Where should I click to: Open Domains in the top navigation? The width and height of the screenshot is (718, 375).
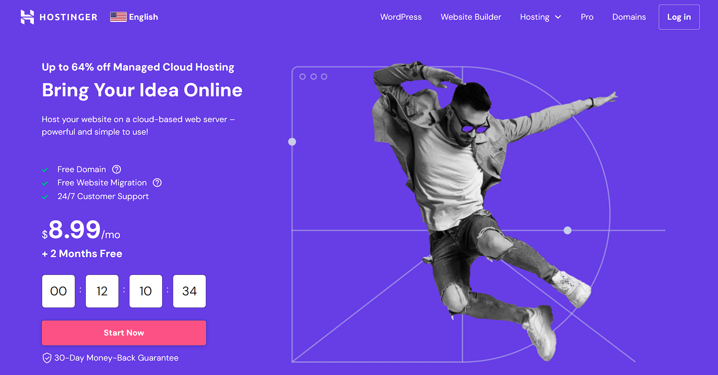(629, 17)
